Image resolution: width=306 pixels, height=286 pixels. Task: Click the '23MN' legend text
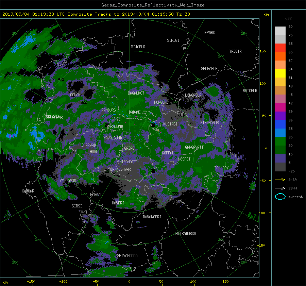[292, 188]
